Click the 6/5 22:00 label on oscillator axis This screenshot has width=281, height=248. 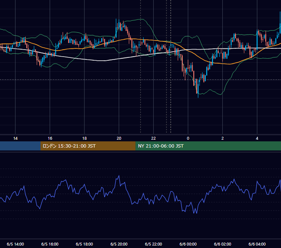click(153, 244)
